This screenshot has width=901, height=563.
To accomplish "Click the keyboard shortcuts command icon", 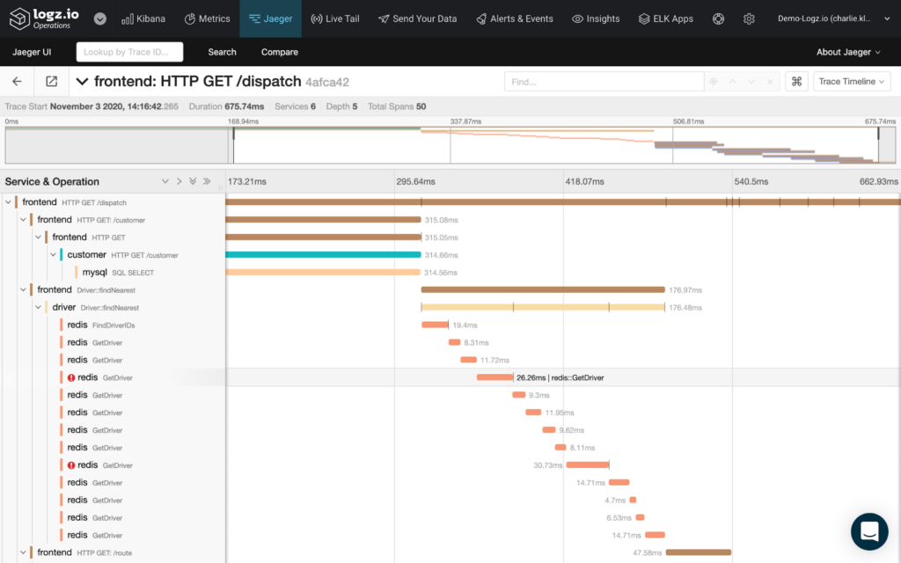I will [x=796, y=81].
